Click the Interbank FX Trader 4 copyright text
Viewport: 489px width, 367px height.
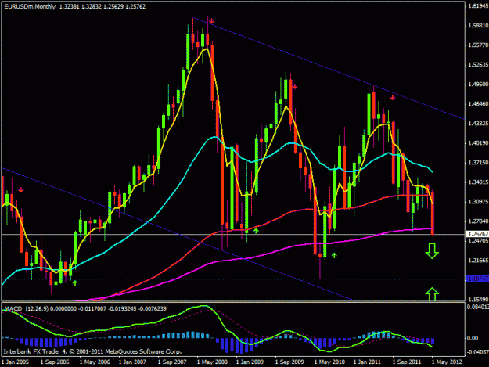click(x=92, y=351)
